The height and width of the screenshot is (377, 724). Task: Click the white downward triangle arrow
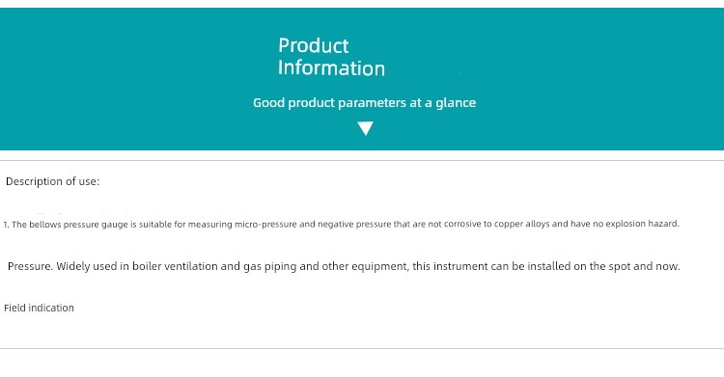tap(365, 128)
